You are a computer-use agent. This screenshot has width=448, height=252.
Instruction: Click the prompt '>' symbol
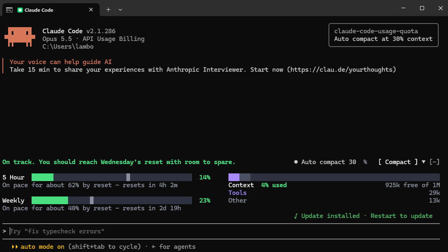4,231
